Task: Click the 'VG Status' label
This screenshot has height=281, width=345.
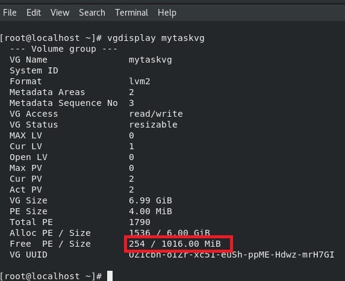Action: [34, 125]
